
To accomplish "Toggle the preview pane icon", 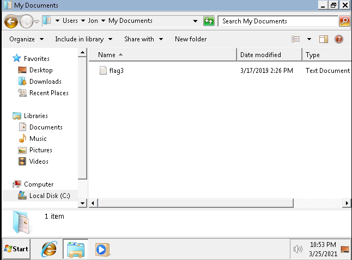I will click(x=324, y=39).
